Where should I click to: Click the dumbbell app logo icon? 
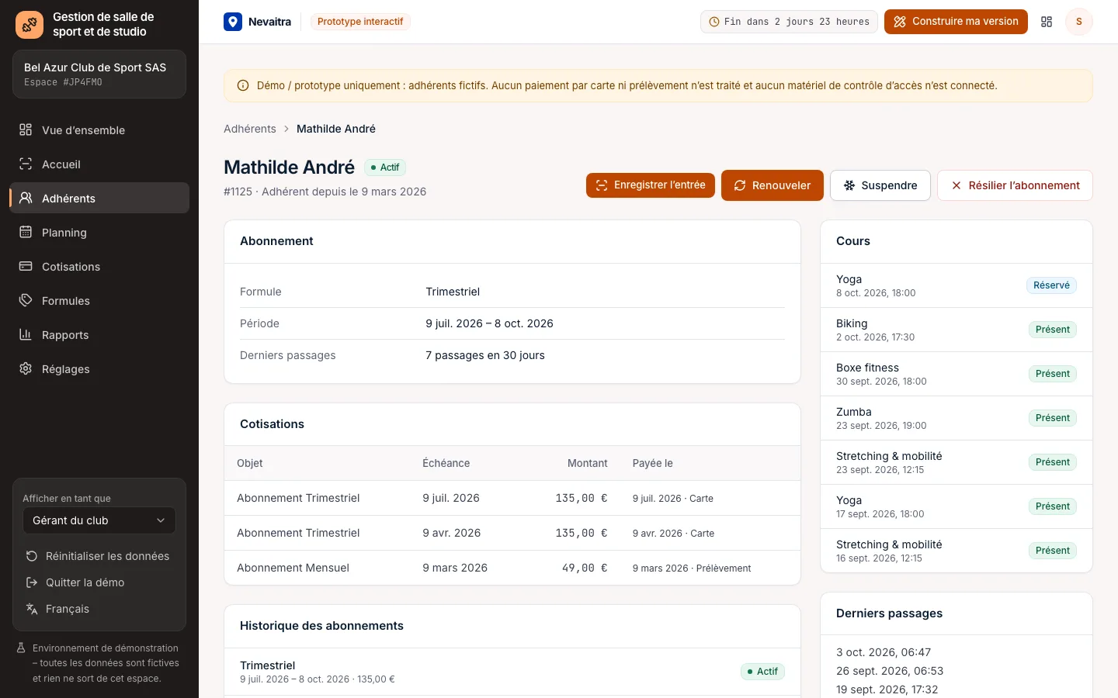(x=30, y=25)
